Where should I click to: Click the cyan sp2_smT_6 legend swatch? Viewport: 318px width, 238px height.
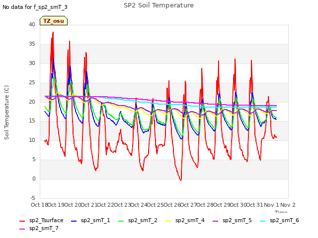(x=263, y=221)
